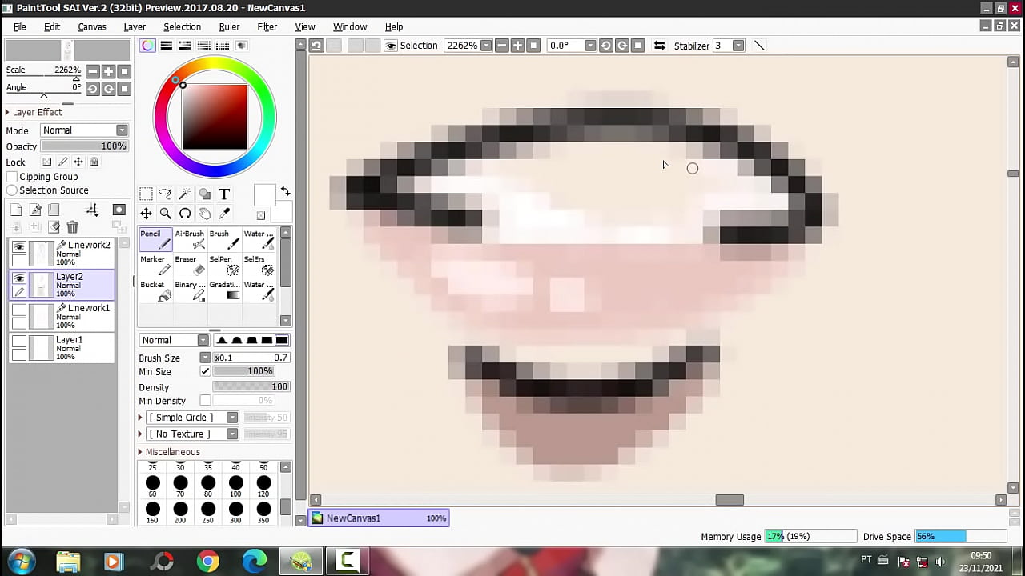Select the AirBrush tool
Screen dimensions: 1025x576
click(190, 239)
